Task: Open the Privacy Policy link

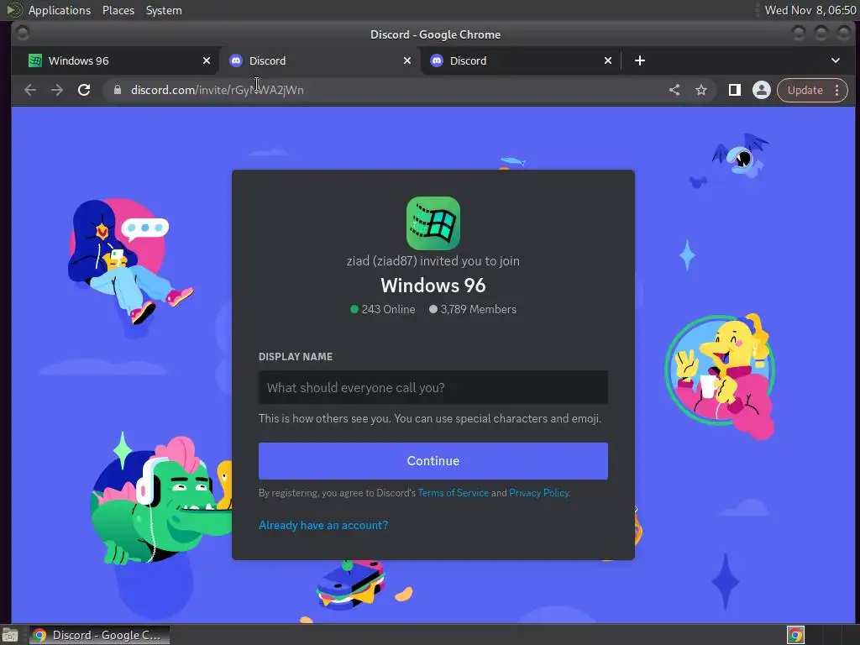Action: [x=539, y=492]
